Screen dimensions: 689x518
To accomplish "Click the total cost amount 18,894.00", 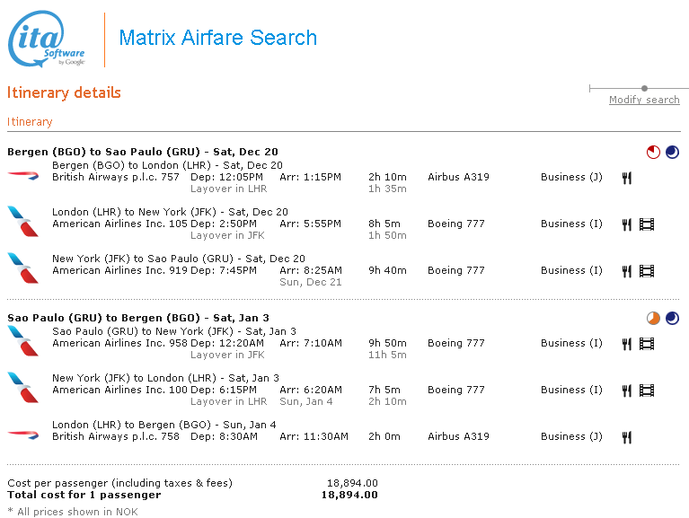I will tap(349, 495).
